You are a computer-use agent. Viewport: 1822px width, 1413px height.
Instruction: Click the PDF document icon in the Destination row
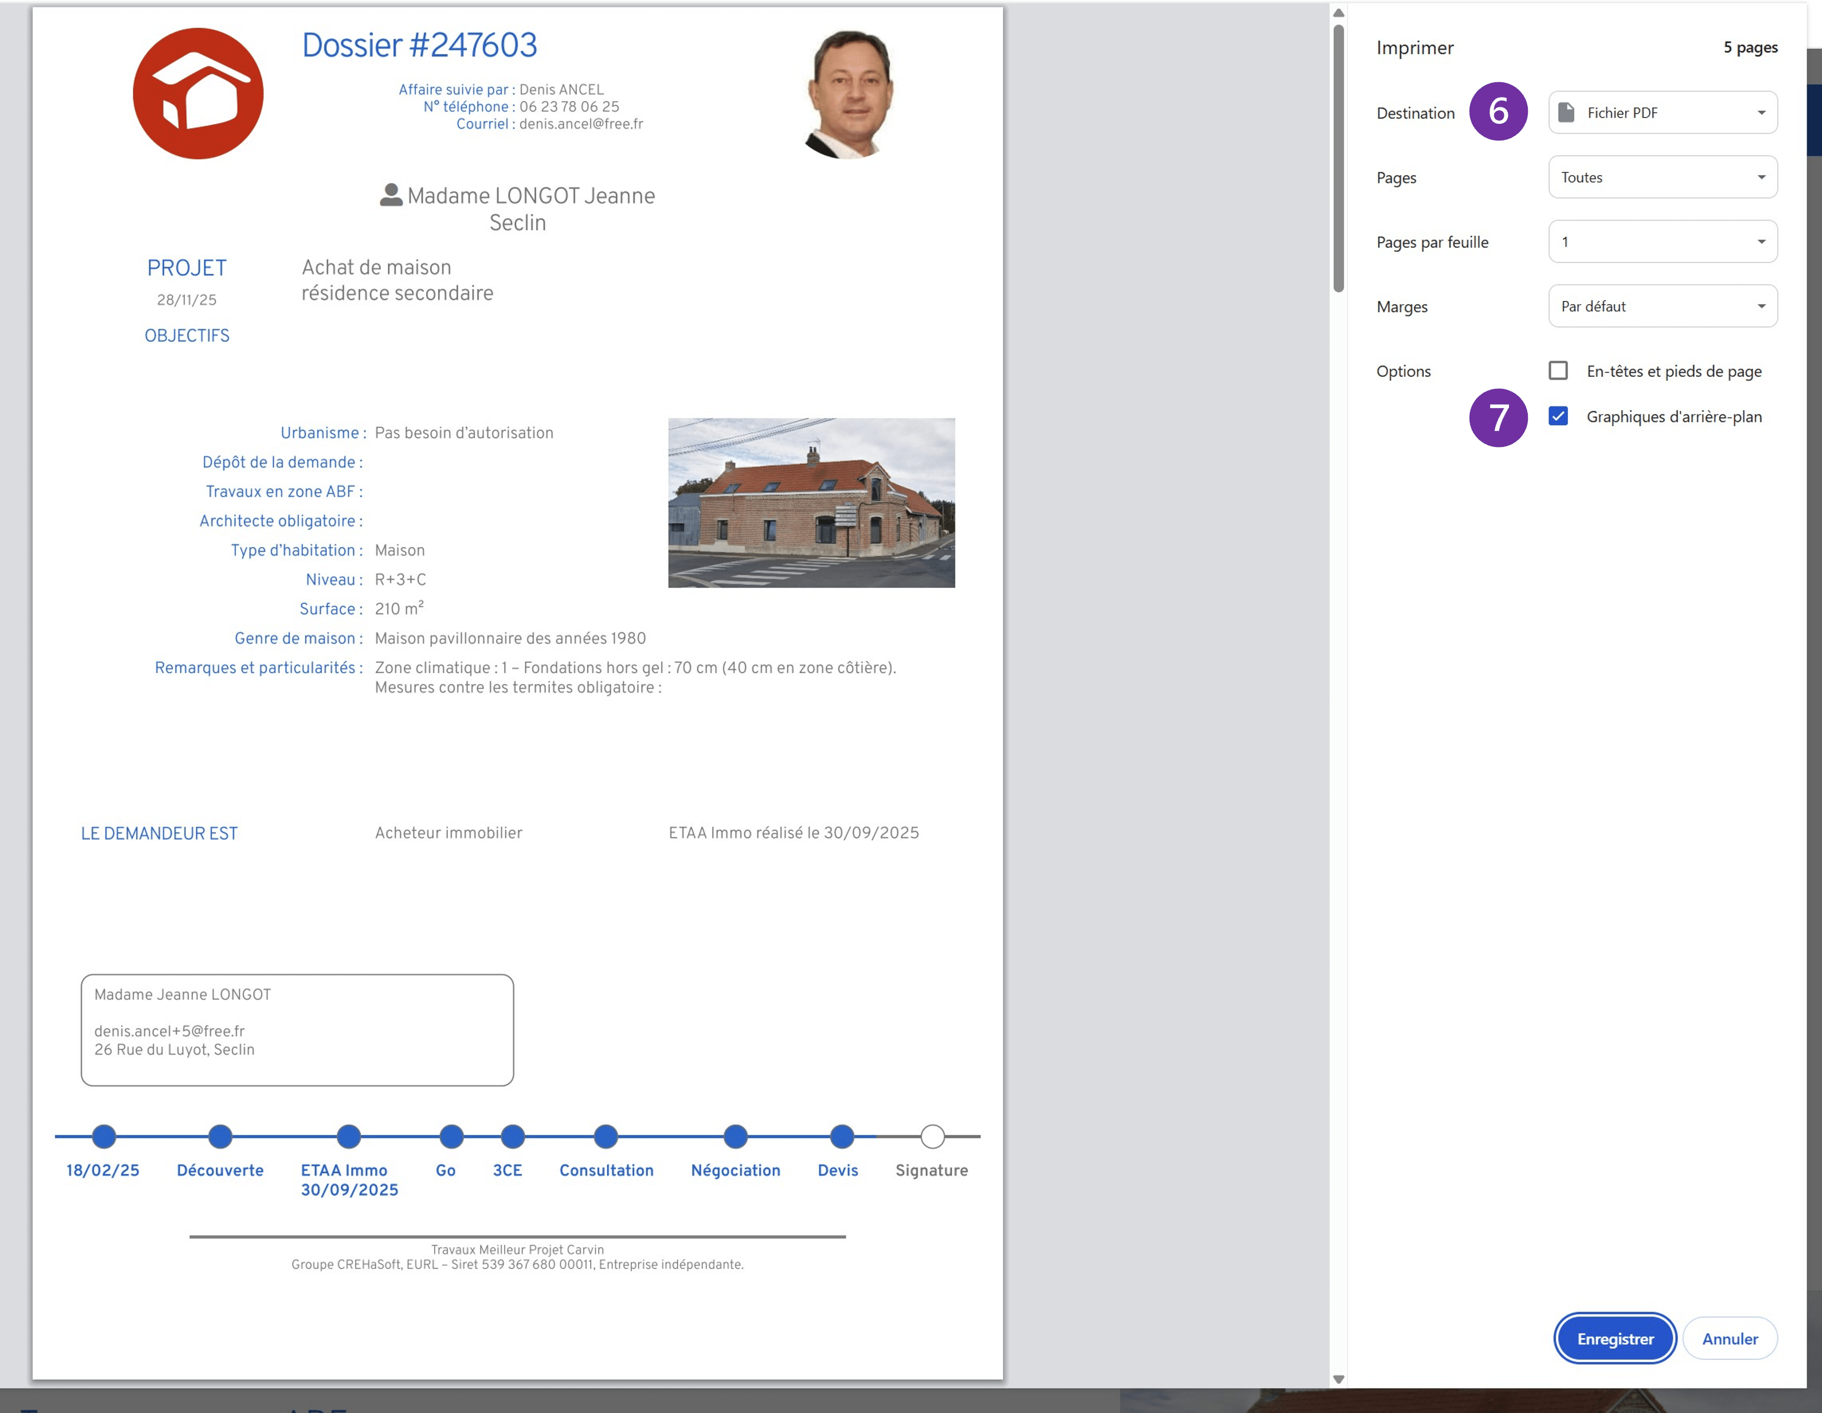pos(1567,112)
